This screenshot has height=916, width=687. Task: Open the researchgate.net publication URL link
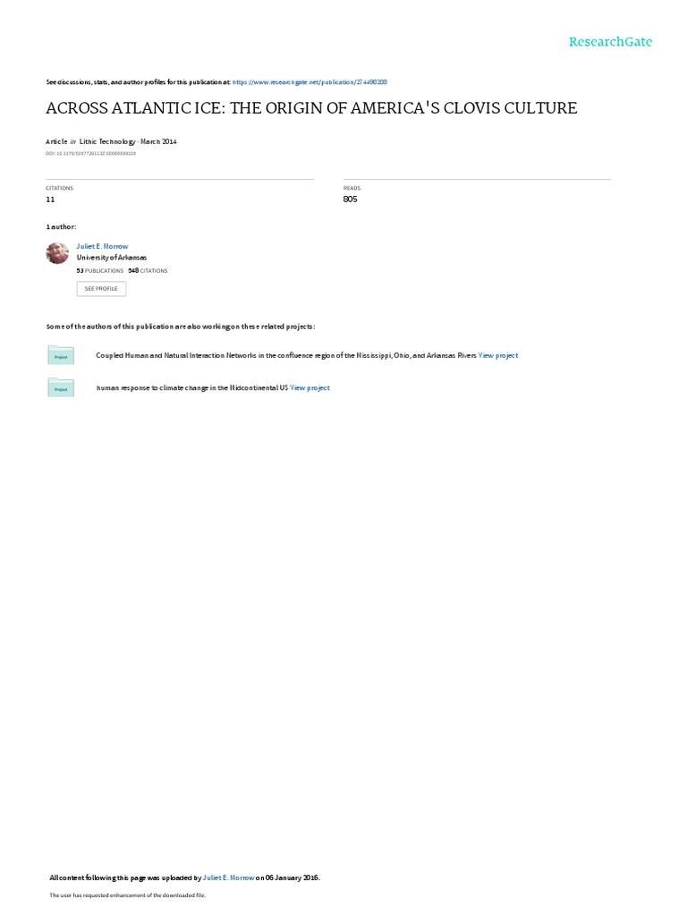point(310,82)
